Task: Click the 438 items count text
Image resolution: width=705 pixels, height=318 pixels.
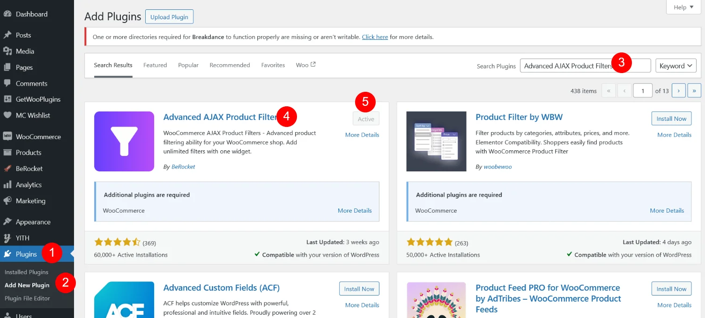Action: (583, 91)
